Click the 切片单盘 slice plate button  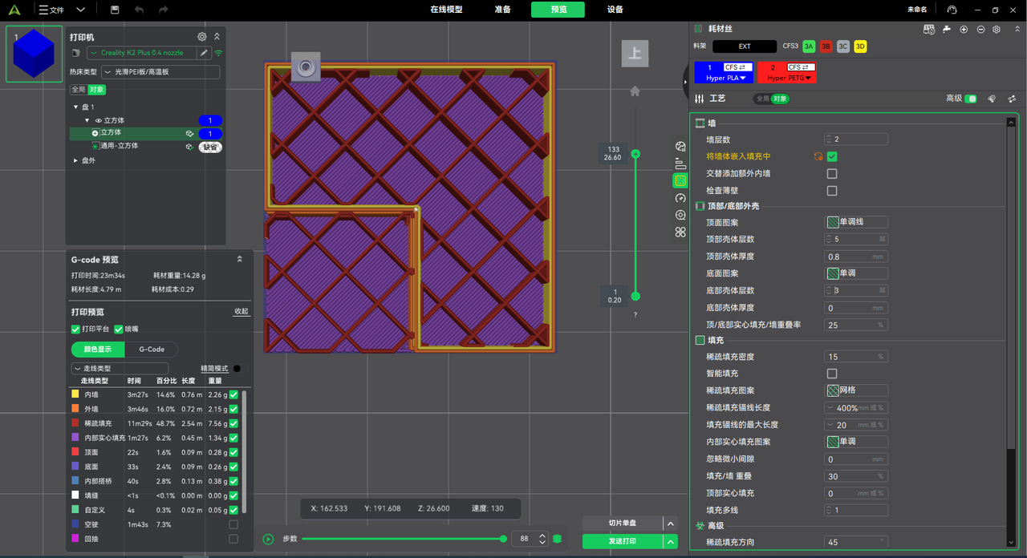coord(623,524)
